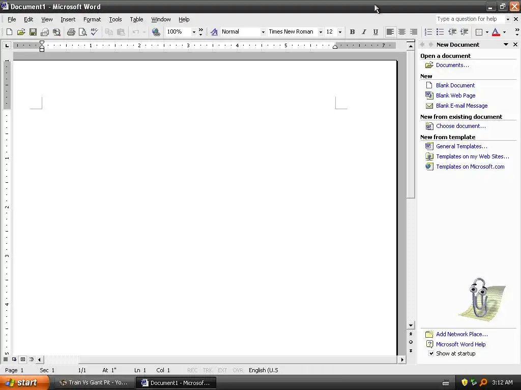The height and width of the screenshot is (390, 521).
Task: Switch to Print Layout View icon
Action: pyautogui.click(x=23, y=359)
